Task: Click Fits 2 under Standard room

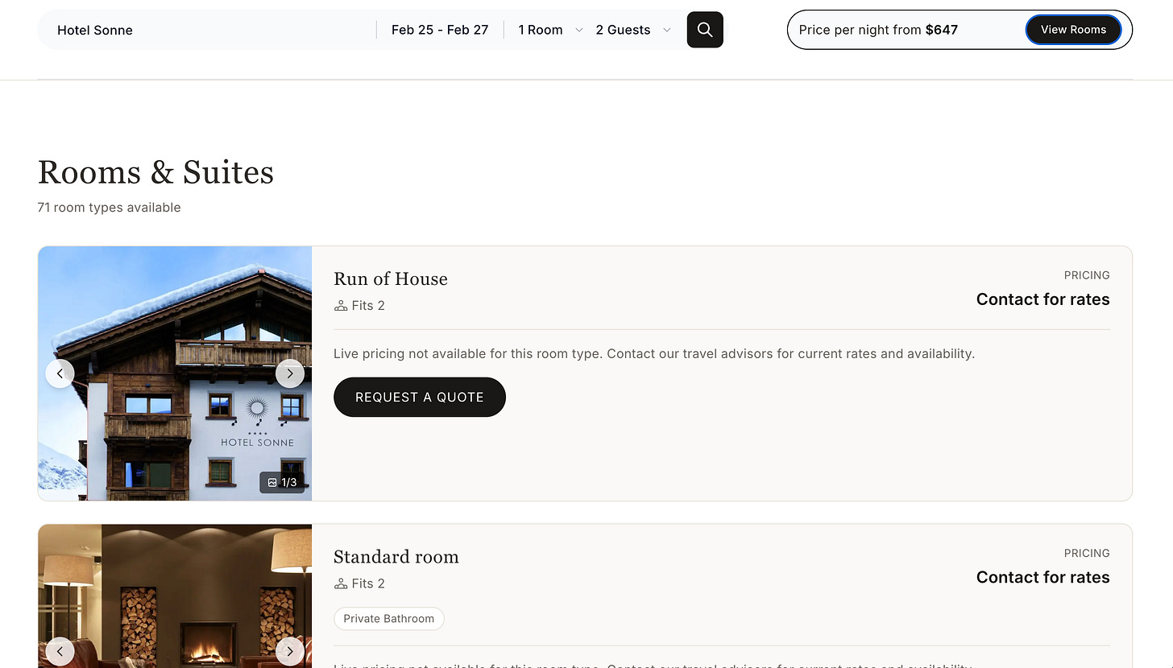Action: pyautogui.click(x=359, y=583)
